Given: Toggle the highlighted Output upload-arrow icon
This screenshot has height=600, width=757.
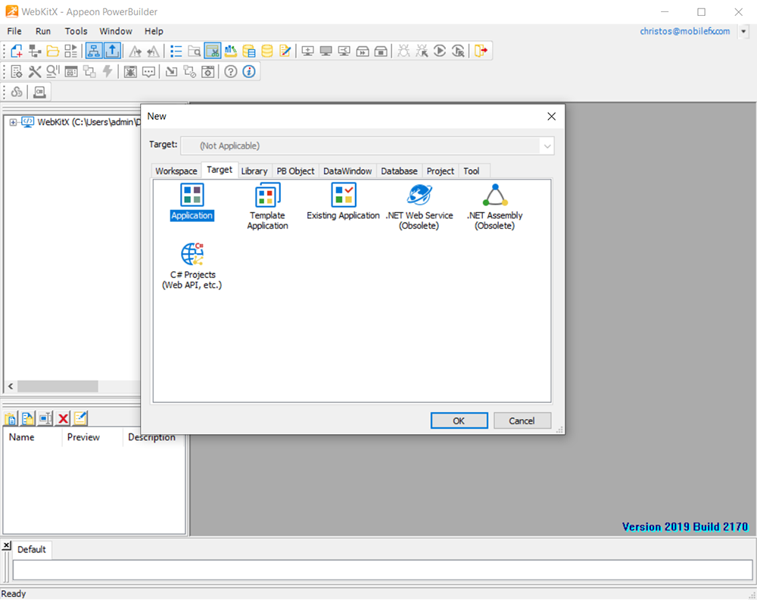Looking at the screenshot, I should [x=112, y=51].
